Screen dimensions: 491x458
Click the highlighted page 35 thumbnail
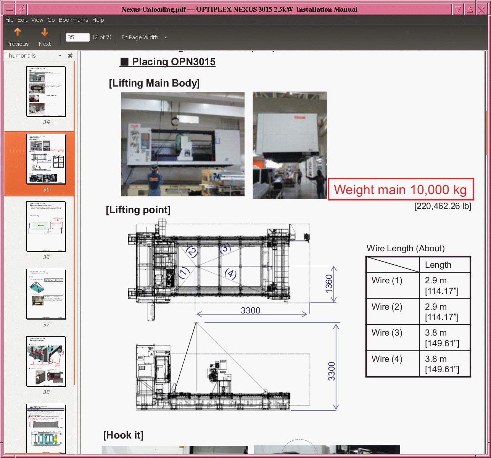tap(46, 159)
